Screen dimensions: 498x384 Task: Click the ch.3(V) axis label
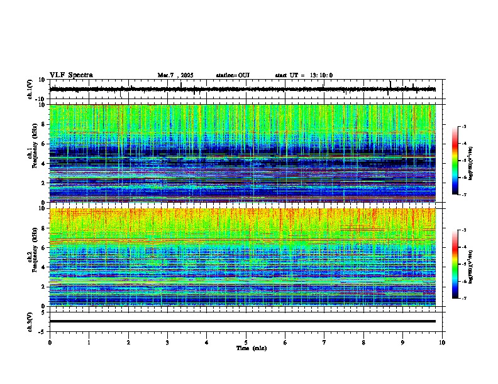point(30,322)
